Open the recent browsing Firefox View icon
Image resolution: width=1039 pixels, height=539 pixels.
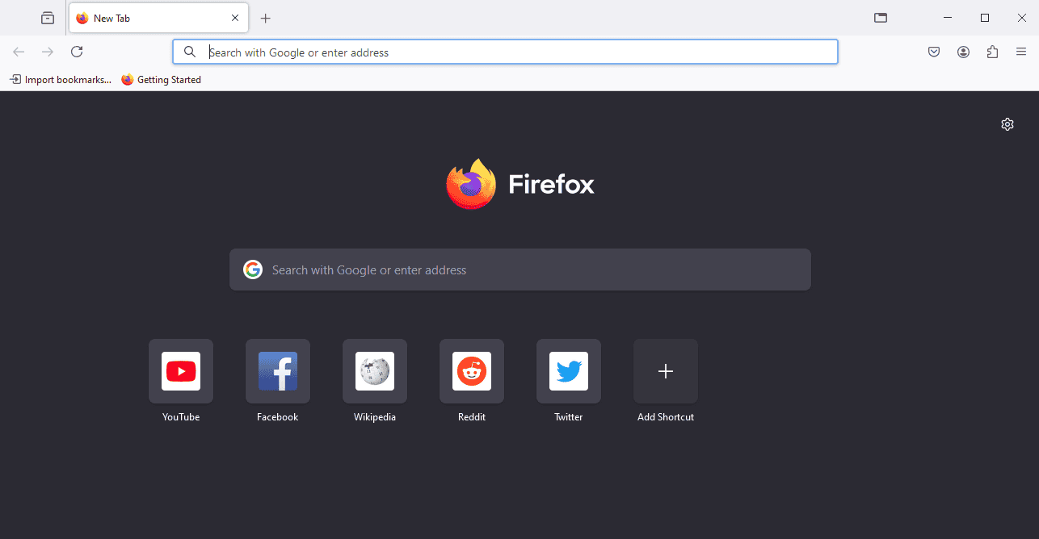48,18
